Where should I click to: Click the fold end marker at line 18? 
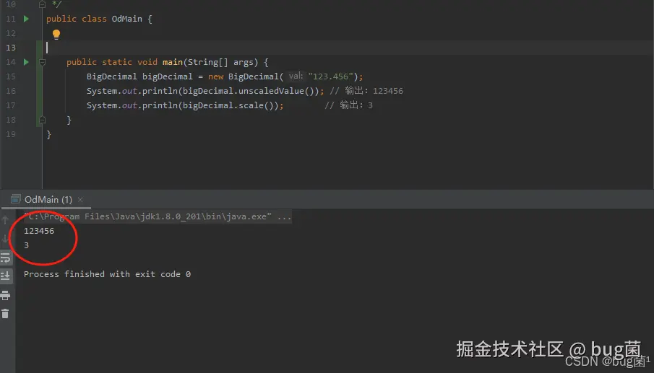coord(42,120)
